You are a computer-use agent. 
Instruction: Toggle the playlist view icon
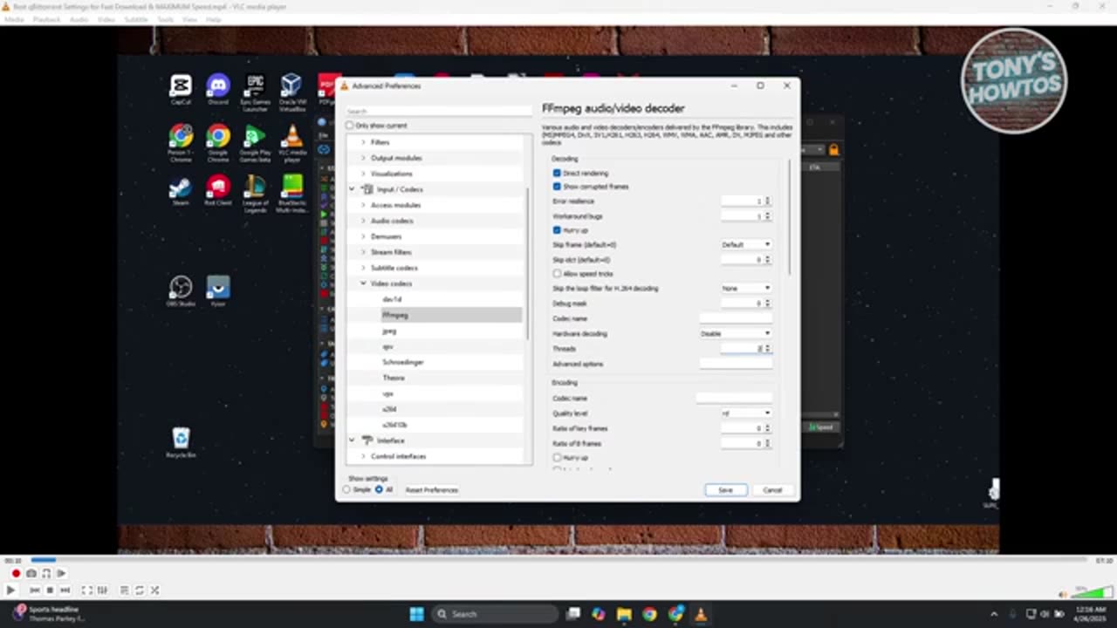(x=124, y=590)
